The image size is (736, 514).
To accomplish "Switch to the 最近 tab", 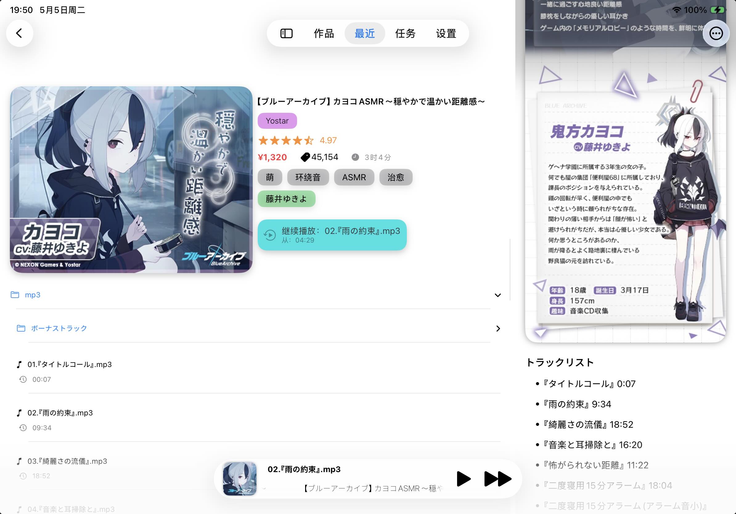I will [365, 33].
